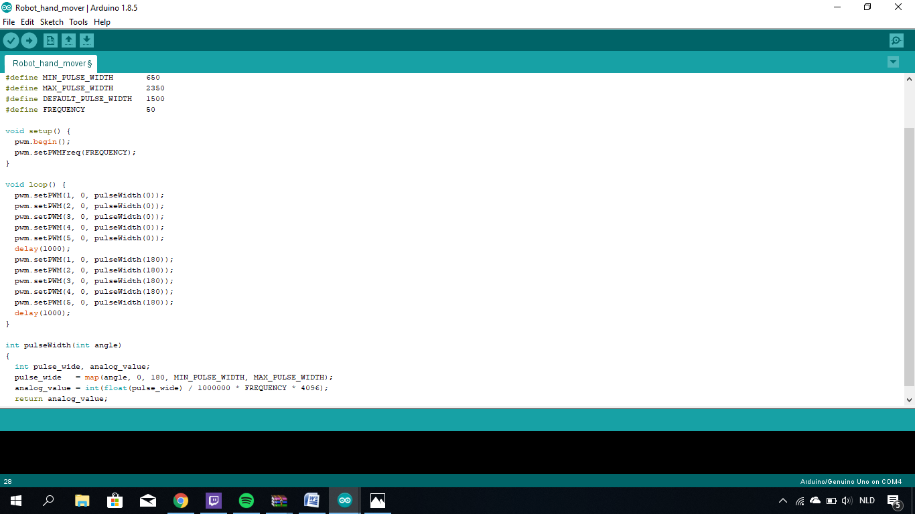Select the Robot_hand_mover tab
Image resolution: width=915 pixels, height=514 pixels.
point(51,64)
